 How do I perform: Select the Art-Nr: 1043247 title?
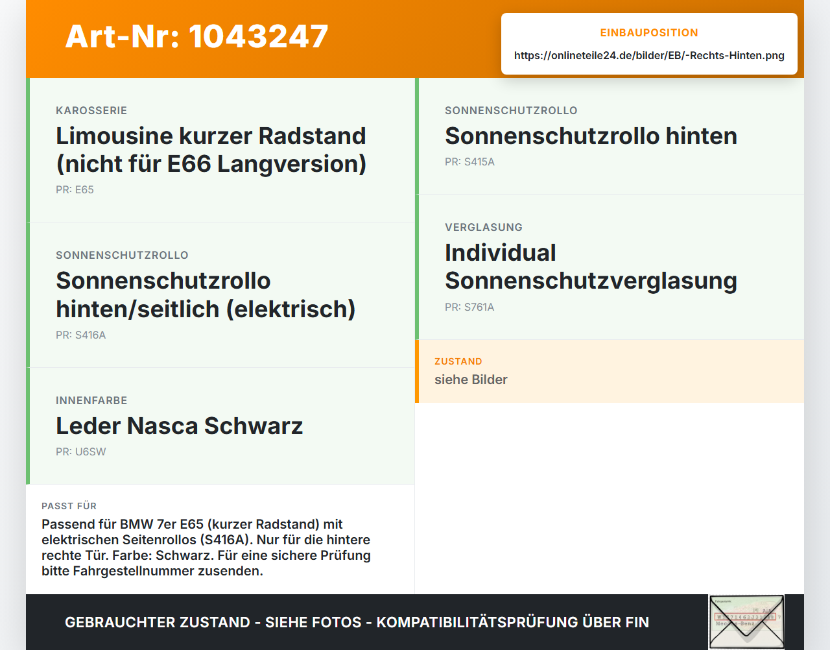[x=196, y=36]
